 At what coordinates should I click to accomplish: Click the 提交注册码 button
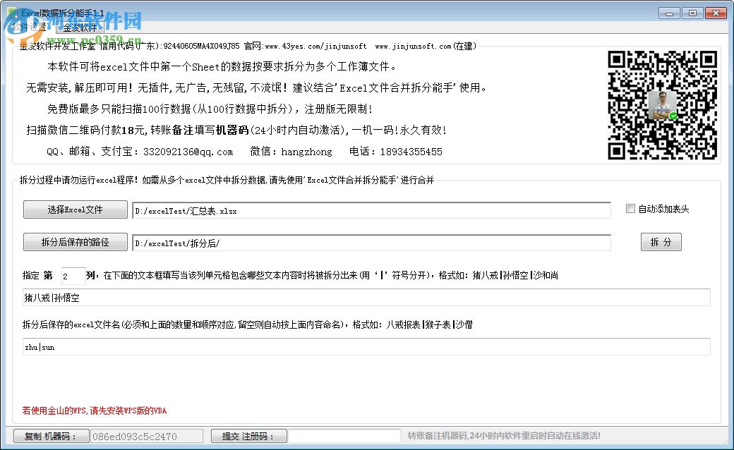point(248,435)
